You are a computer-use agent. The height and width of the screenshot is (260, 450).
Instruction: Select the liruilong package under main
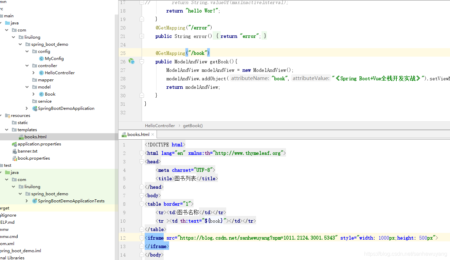click(x=32, y=37)
